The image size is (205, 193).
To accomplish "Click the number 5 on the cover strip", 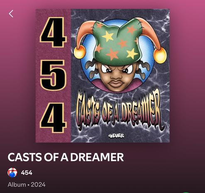I will point(53,75).
